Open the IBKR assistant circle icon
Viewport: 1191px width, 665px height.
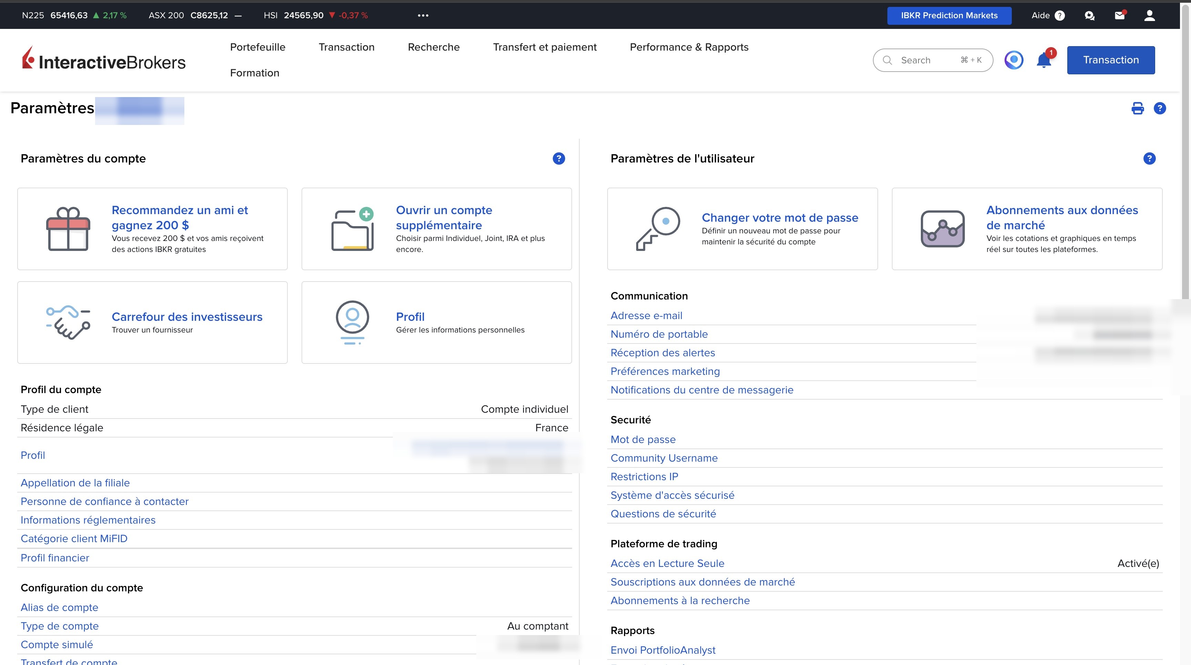click(1014, 60)
